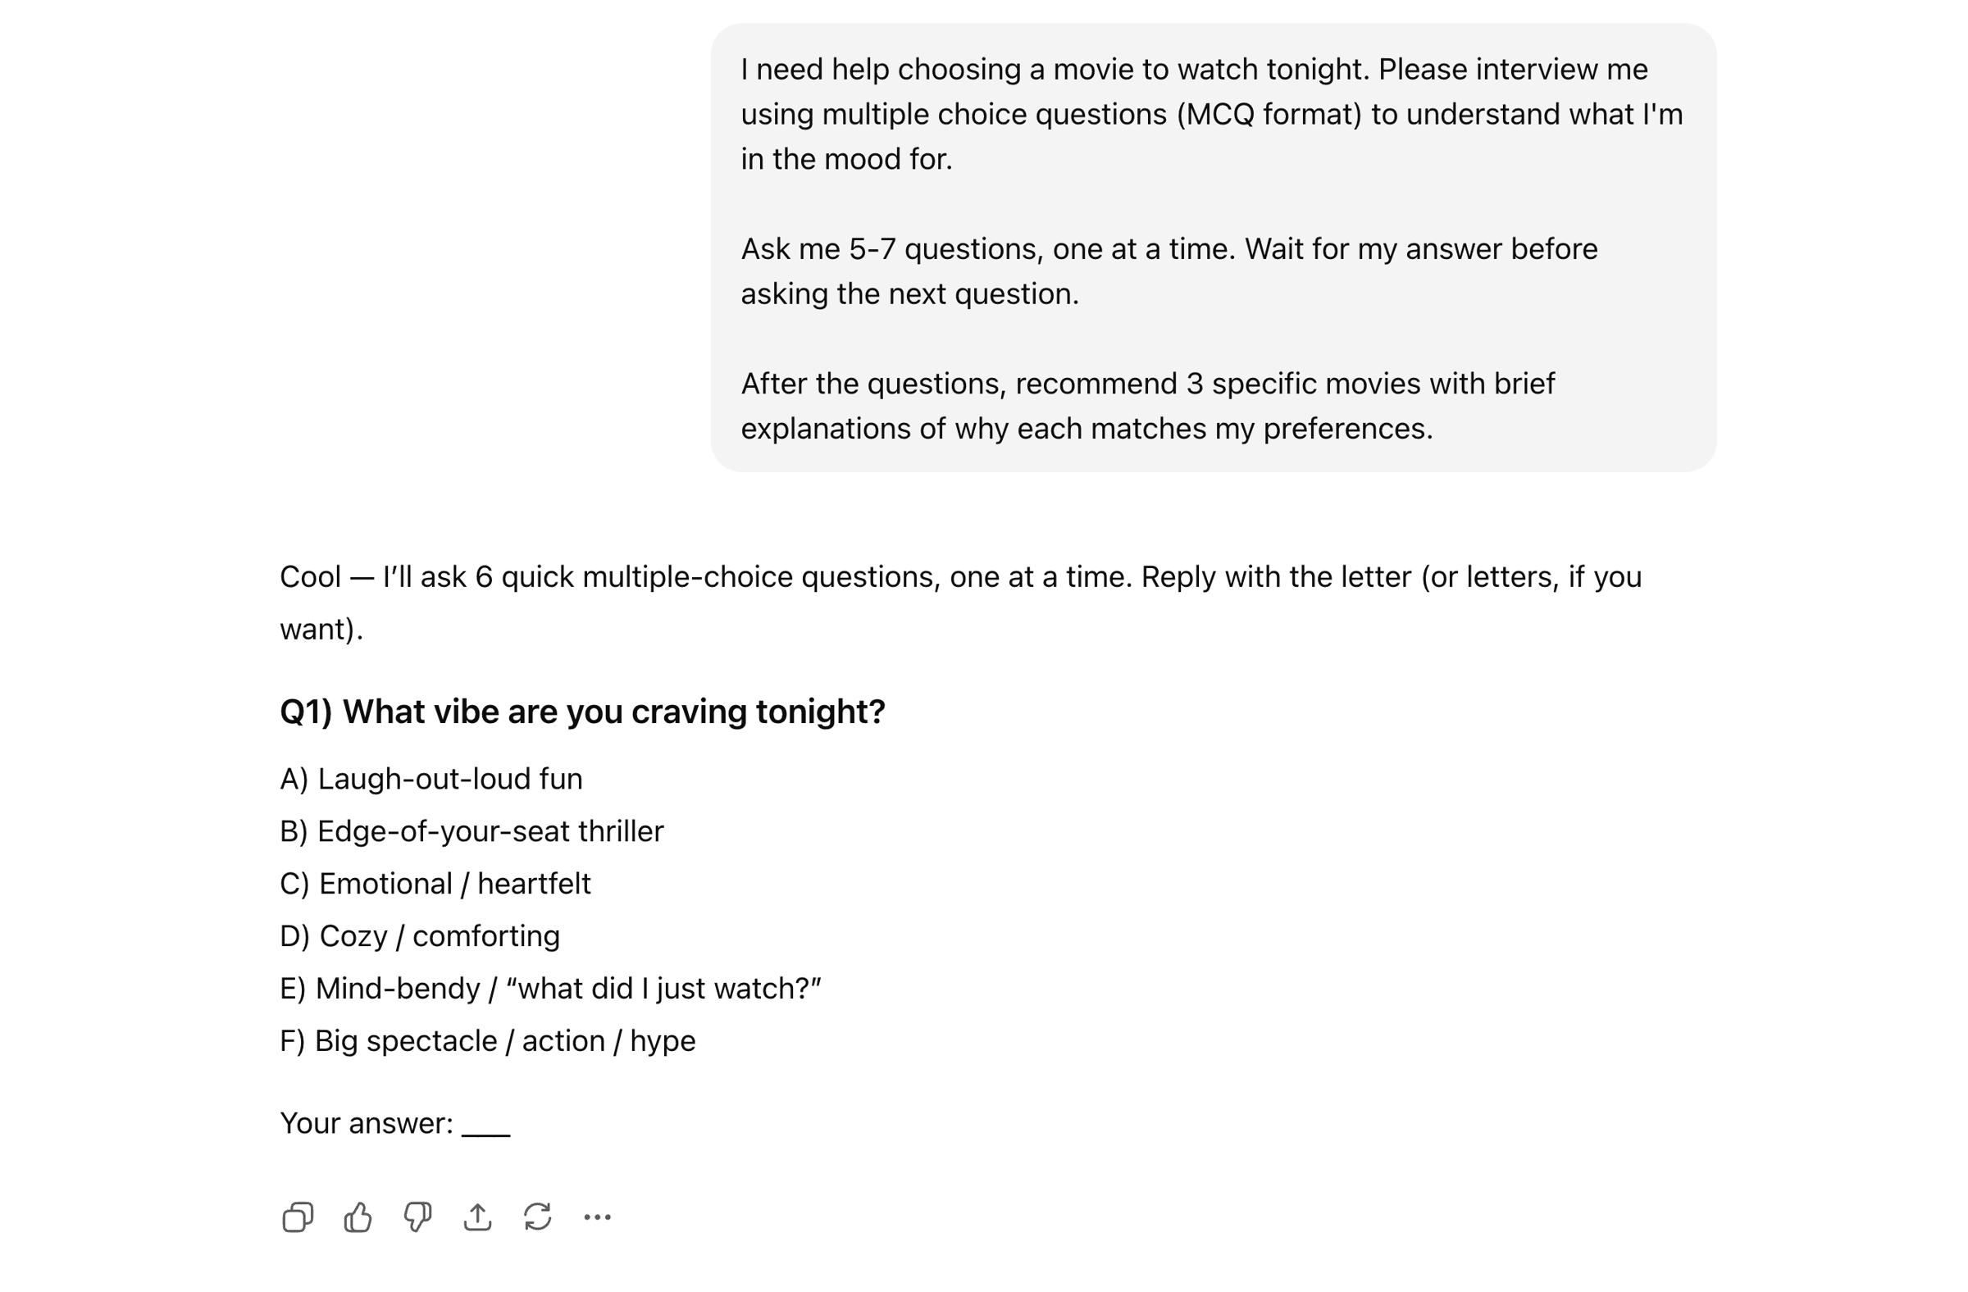Click option B) Edge-of-your-seat thriller

click(x=471, y=830)
